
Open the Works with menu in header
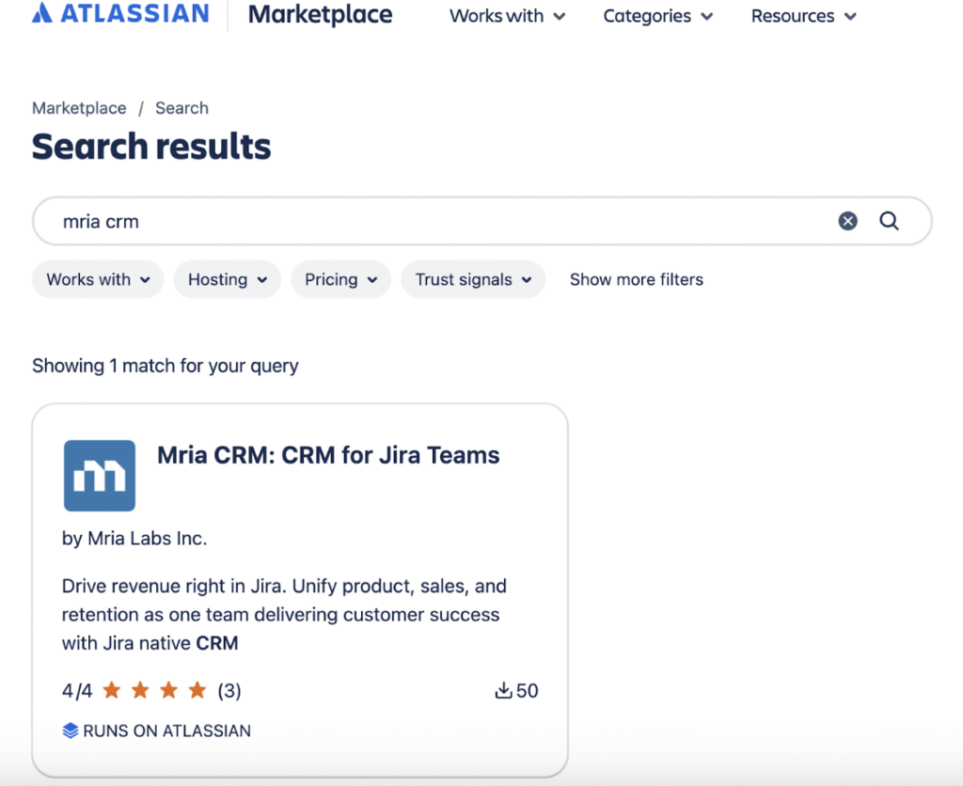point(507,16)
